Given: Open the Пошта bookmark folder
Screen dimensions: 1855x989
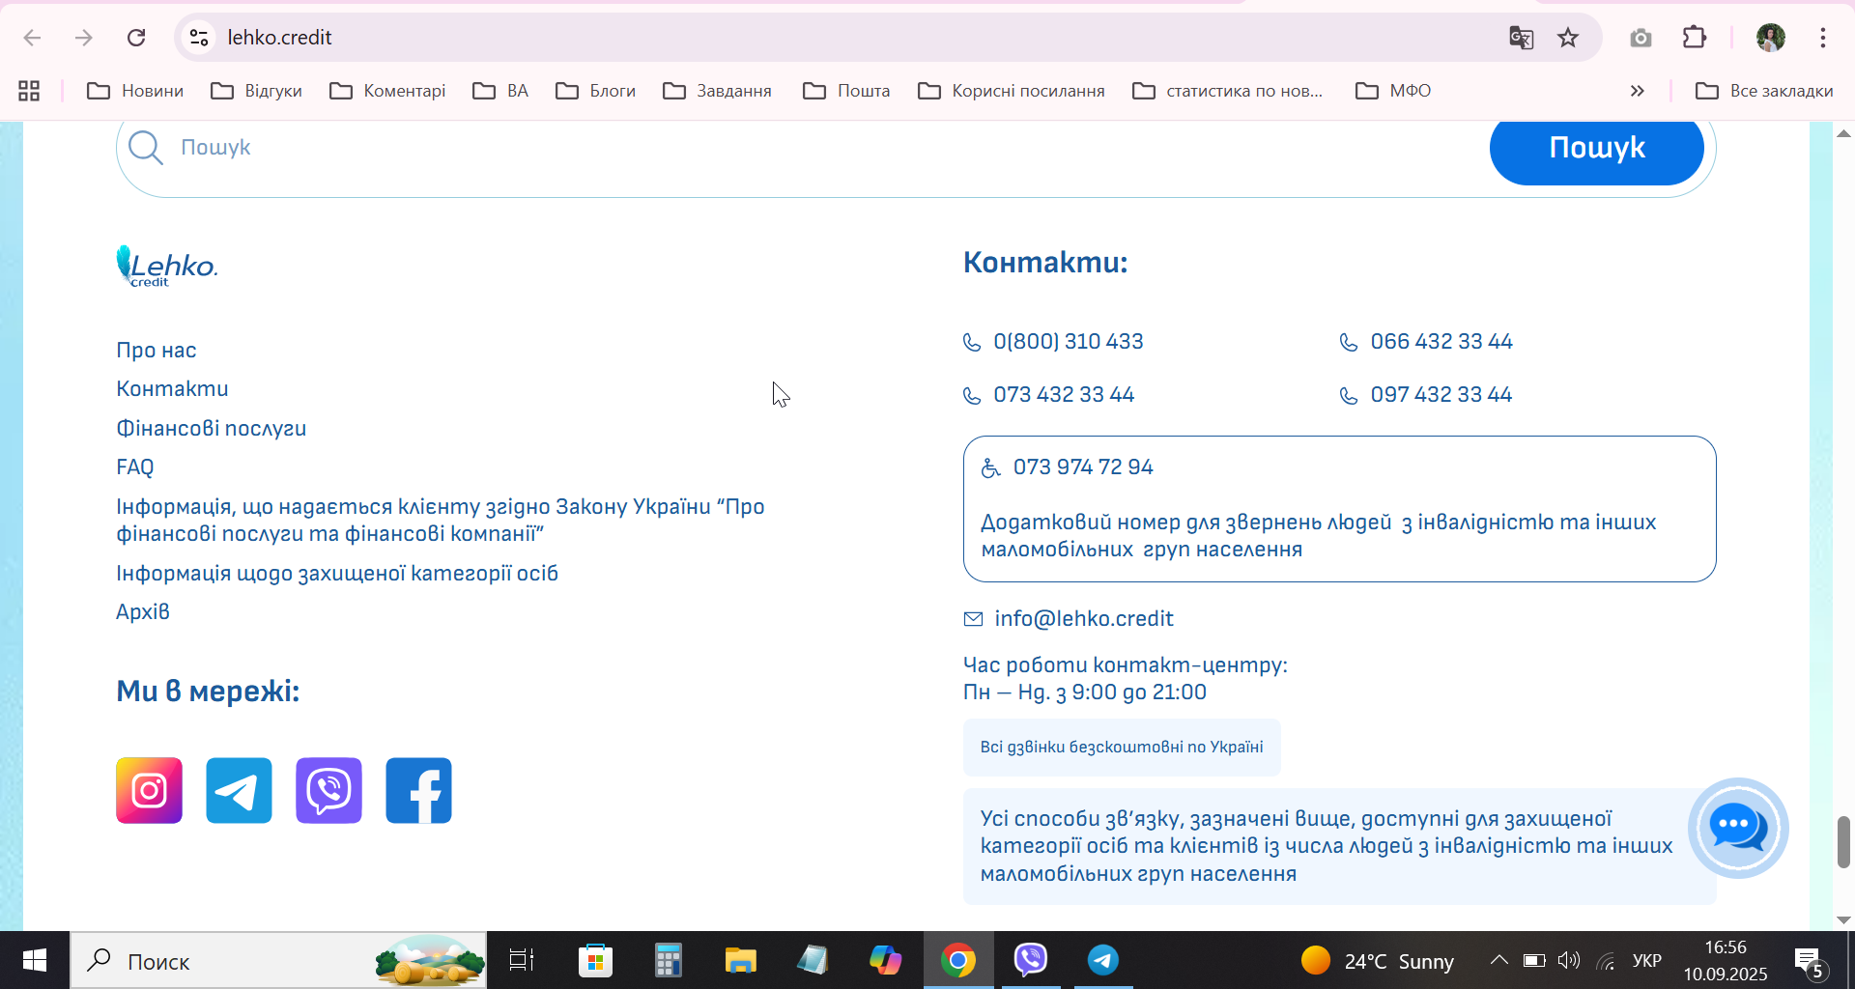Looking at the screenshot, I should click(846, 91).
